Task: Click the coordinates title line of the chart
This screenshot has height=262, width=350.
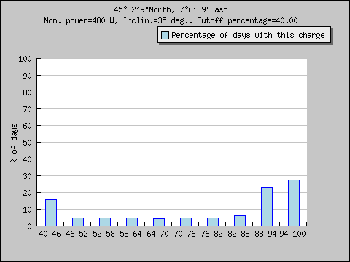Action: 171,9
